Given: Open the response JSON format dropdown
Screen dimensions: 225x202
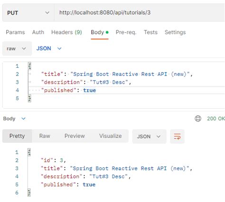Looking at the screenshot, I should pyautogui.click(x=149, y=137).
